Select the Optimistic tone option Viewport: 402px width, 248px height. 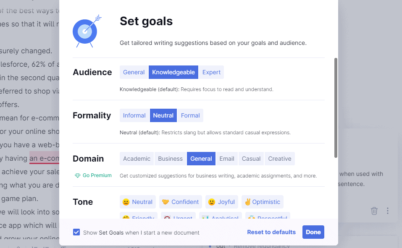coord(263,202)
